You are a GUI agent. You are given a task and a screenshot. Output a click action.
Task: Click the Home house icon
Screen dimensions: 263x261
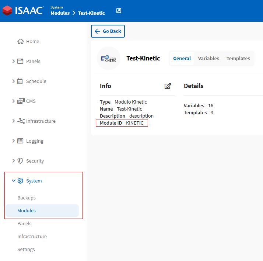21,41
